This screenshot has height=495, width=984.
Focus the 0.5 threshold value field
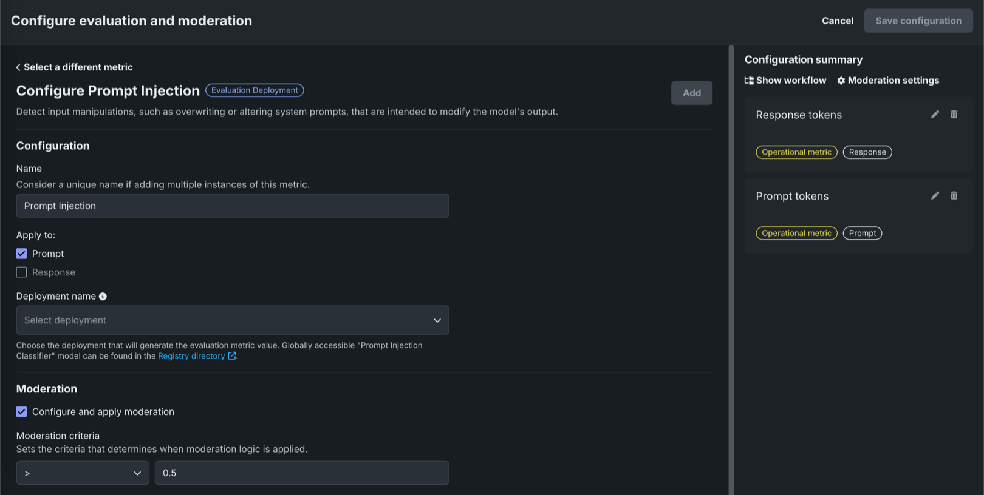pos(301,473)
